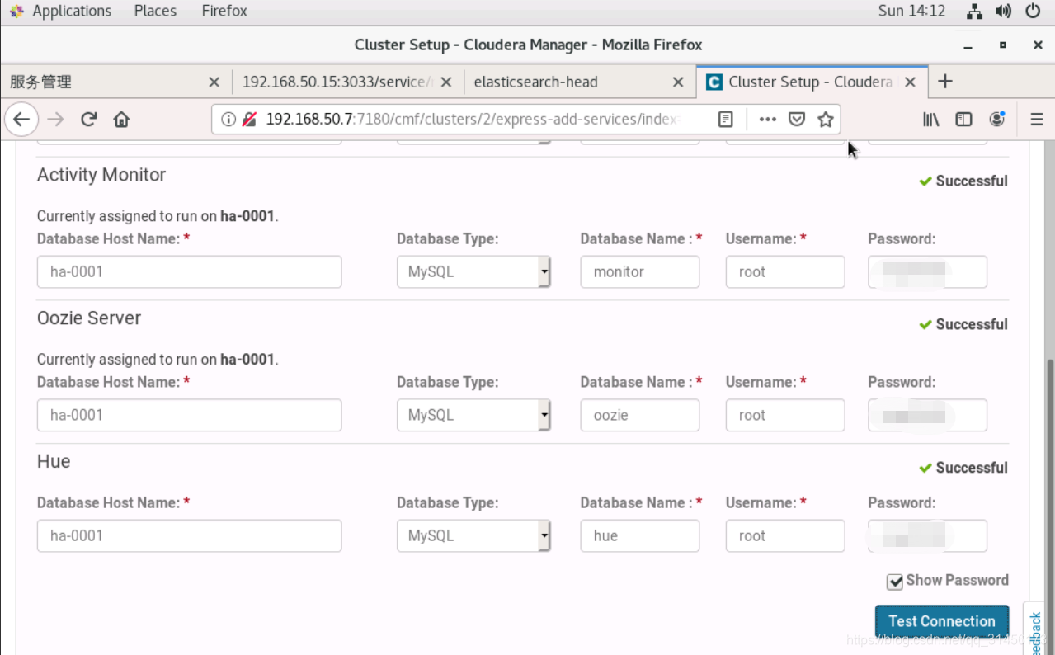The width and height of the screenshot is (1055, 655).
Task: Bookmark this page with the star
Action: 826,120
